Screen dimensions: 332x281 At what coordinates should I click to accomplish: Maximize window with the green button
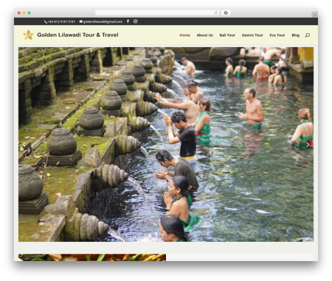29,13
